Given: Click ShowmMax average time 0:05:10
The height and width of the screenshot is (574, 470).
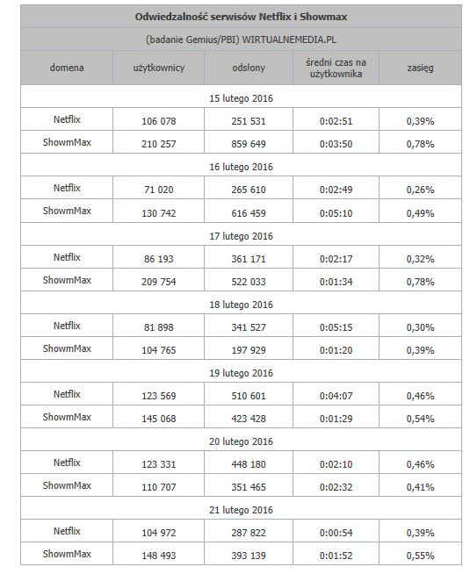Looking at the screenshot, I should pyautogui.click(x=336, y=213).
